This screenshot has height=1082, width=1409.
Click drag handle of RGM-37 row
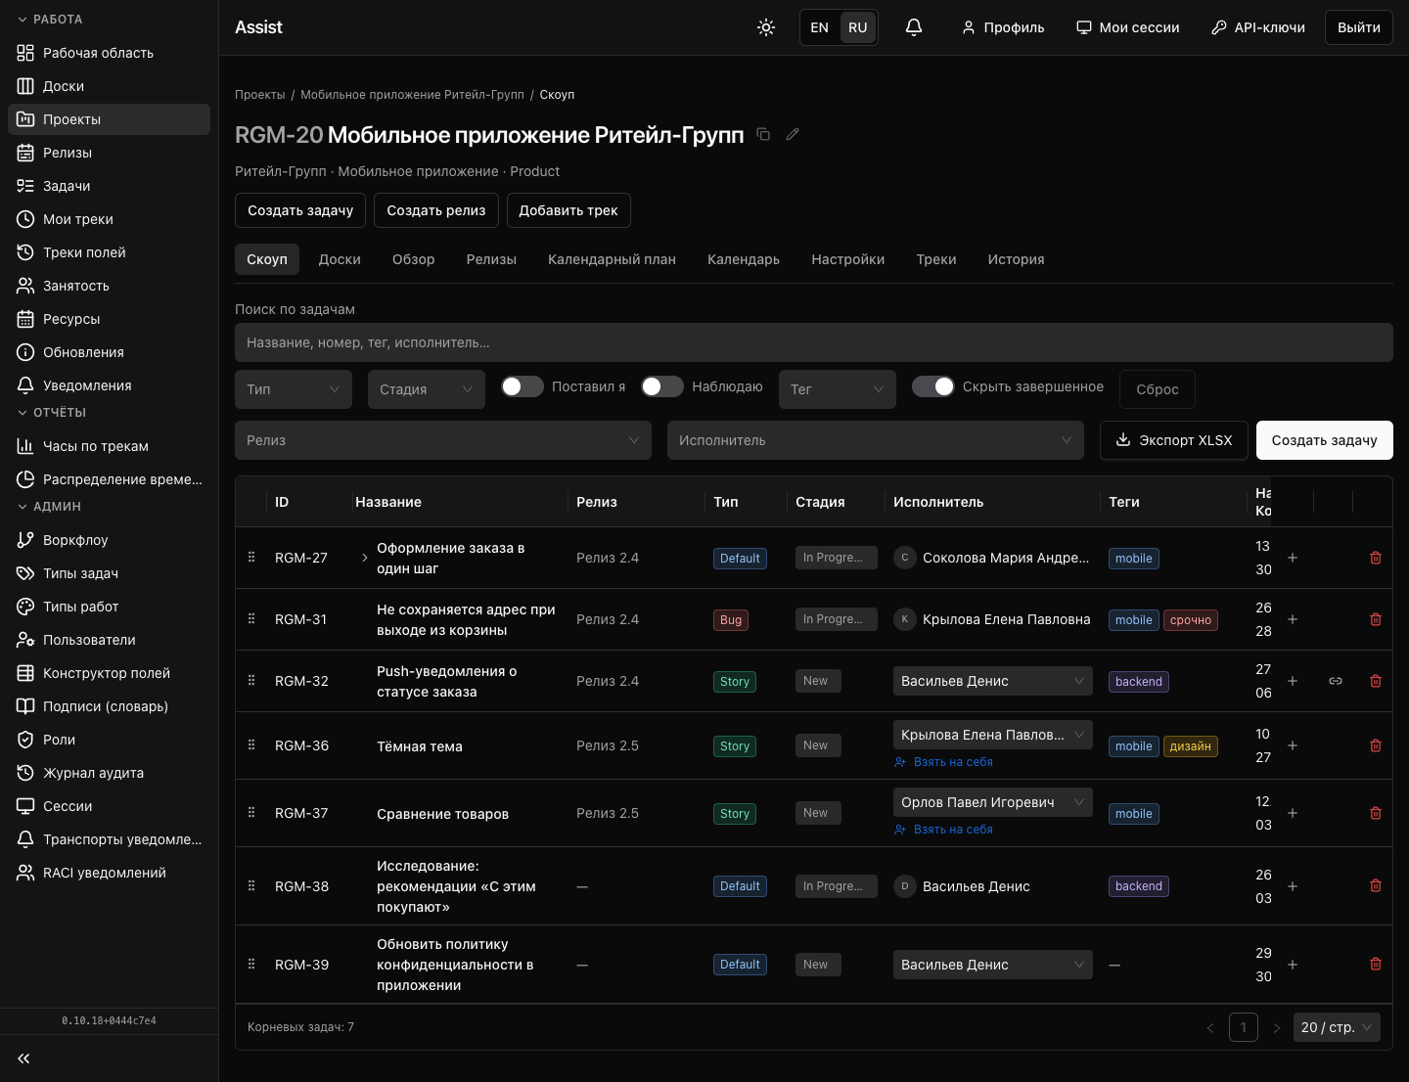pyautogui.click(x=251, y=813)
